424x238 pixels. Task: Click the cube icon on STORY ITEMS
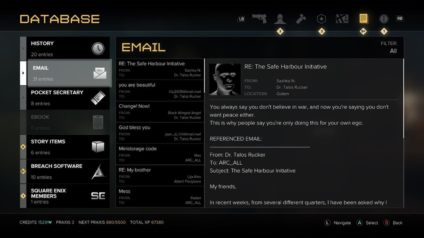(98, 147)
